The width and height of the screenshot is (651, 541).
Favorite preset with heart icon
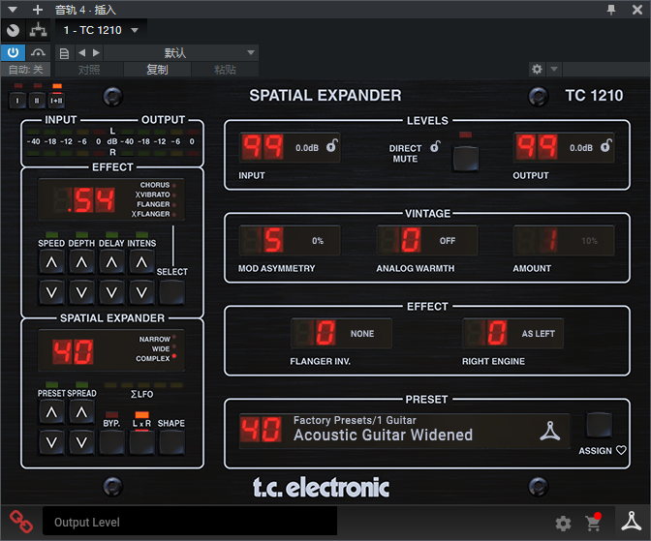(x=621, y=450)
